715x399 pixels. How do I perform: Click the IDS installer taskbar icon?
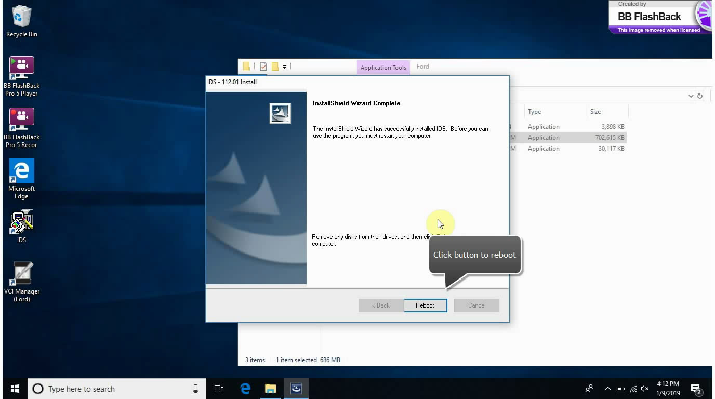coord(296,389)
